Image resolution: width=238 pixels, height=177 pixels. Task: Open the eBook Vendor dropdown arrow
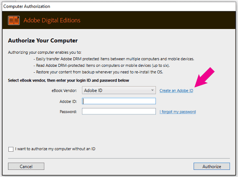(x=153, y=90)
